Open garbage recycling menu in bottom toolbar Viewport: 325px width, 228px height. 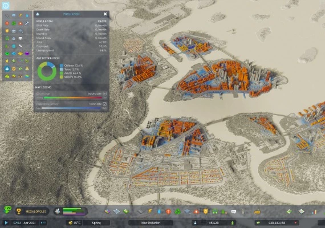pyautogui.click(x=178, y=211)
